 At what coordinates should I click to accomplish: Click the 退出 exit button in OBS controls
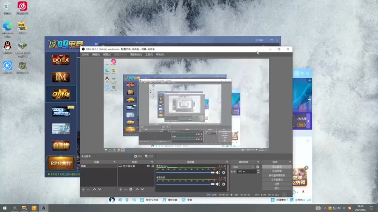pyautogui.click(x=277, y=188)
